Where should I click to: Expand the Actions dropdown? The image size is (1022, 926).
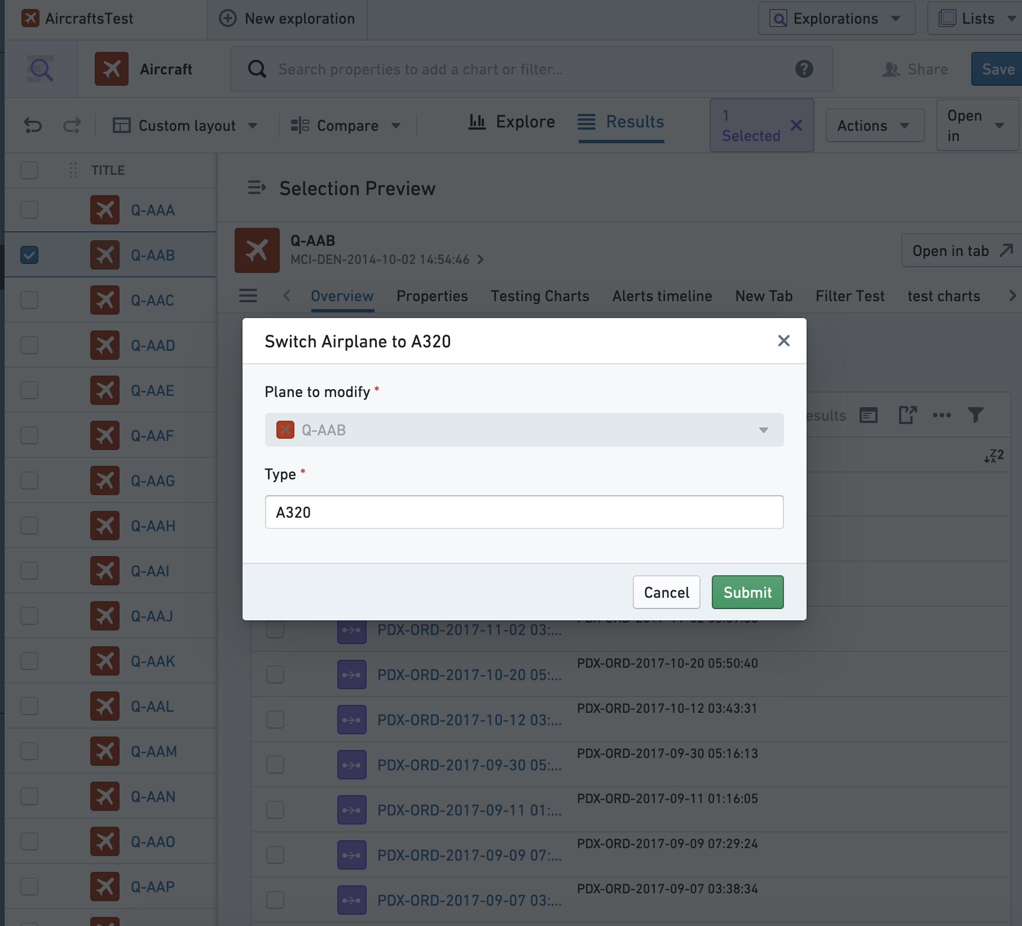(x=875, y=125)
